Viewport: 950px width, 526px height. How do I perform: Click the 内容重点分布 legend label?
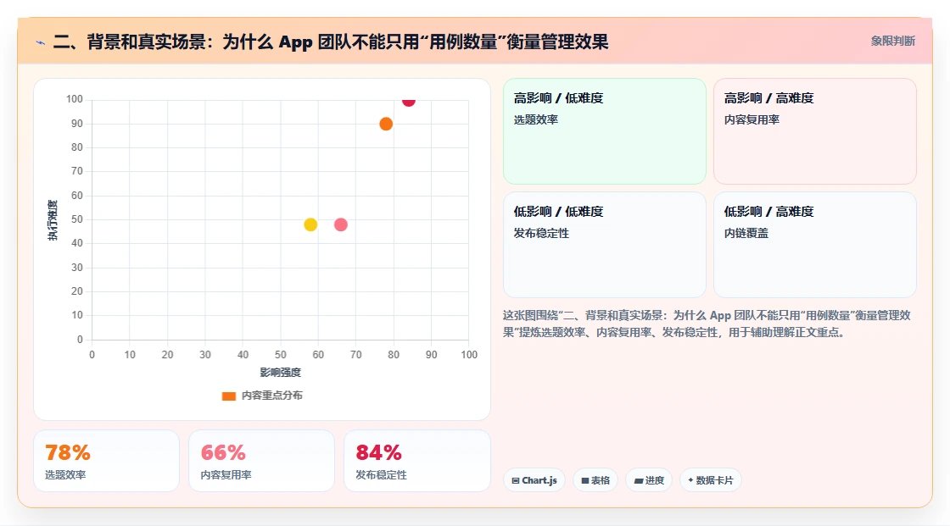(272, 396)
